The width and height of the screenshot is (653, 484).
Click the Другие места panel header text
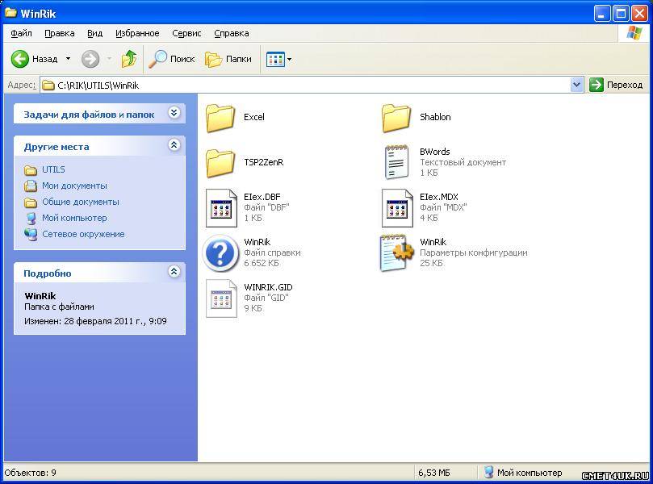(57, 147)
